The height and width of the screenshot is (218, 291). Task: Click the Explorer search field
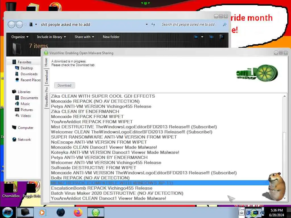point(191,24)
